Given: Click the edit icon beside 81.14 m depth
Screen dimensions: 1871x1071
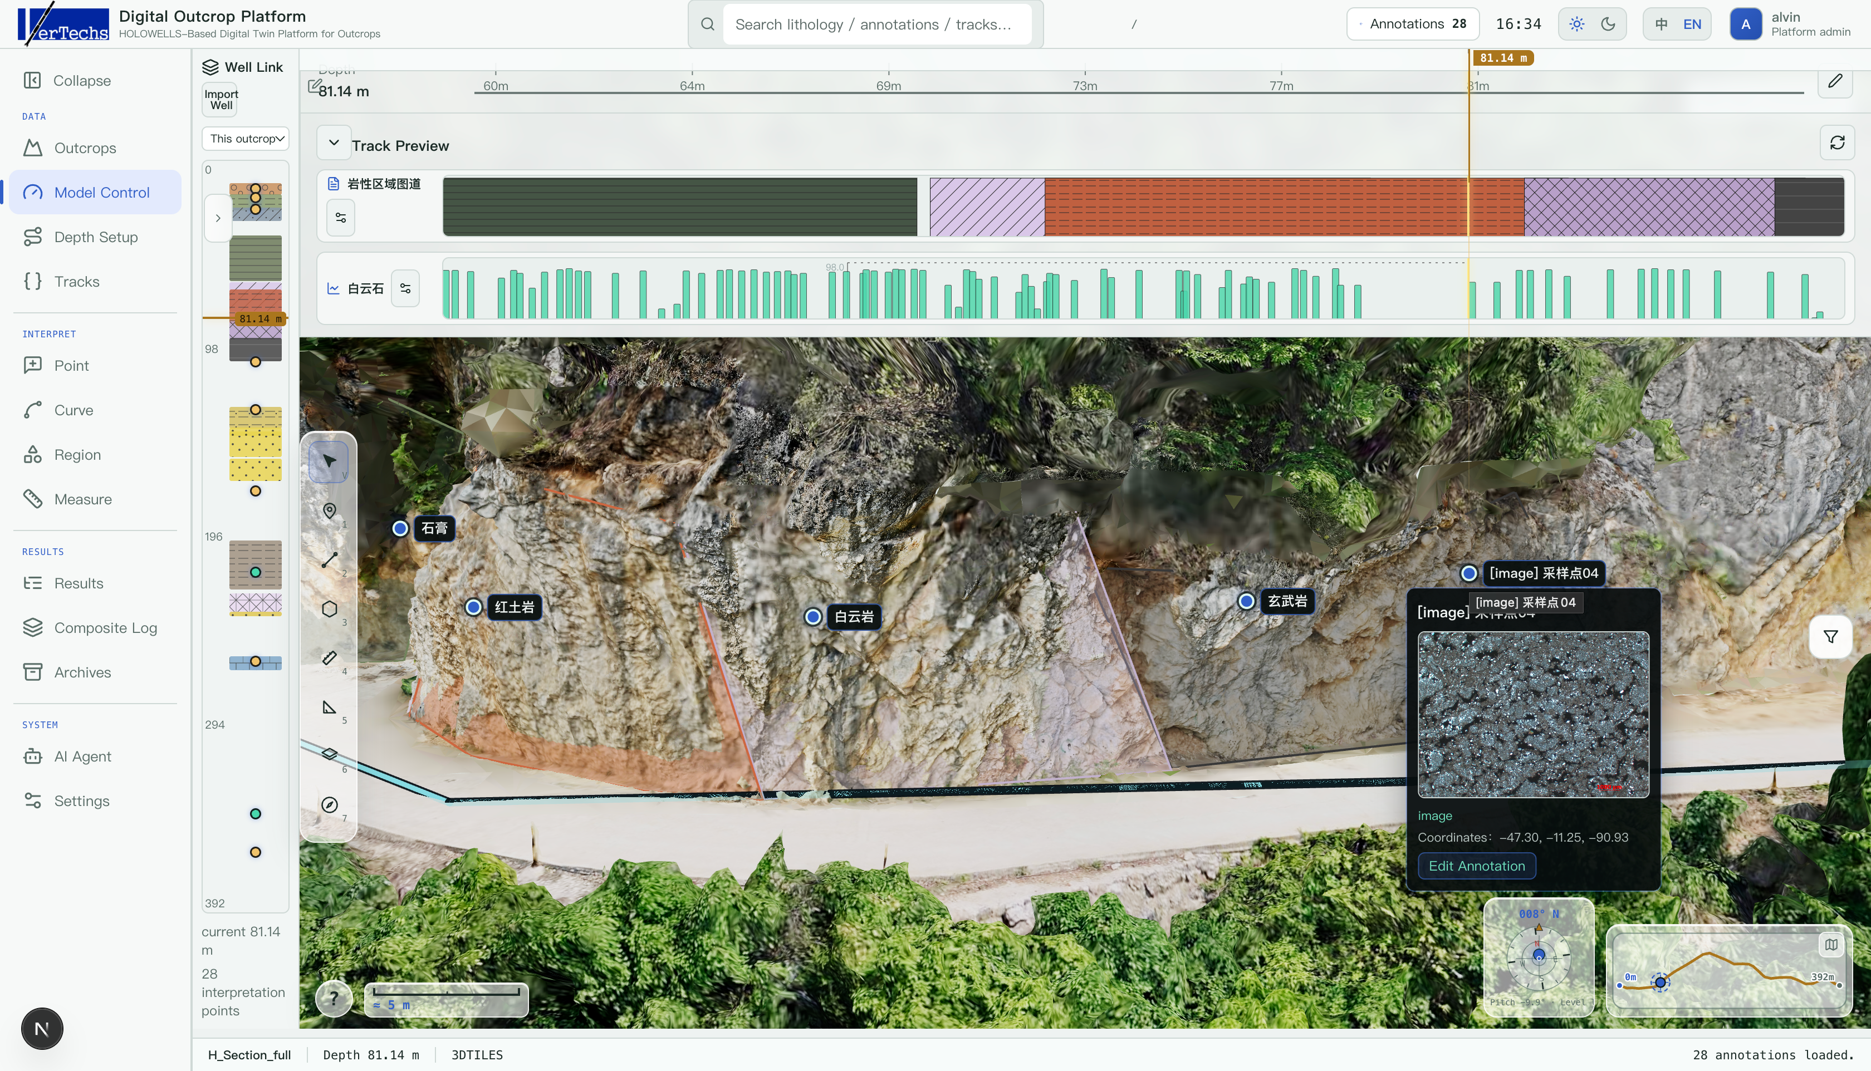Looking at the screenshot, I should [x=314, y=87].
